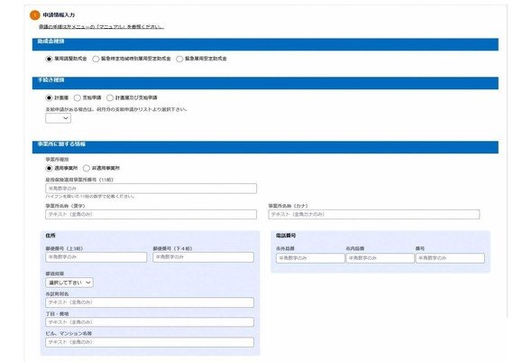Click the orange step number icon

pos(35,15)
